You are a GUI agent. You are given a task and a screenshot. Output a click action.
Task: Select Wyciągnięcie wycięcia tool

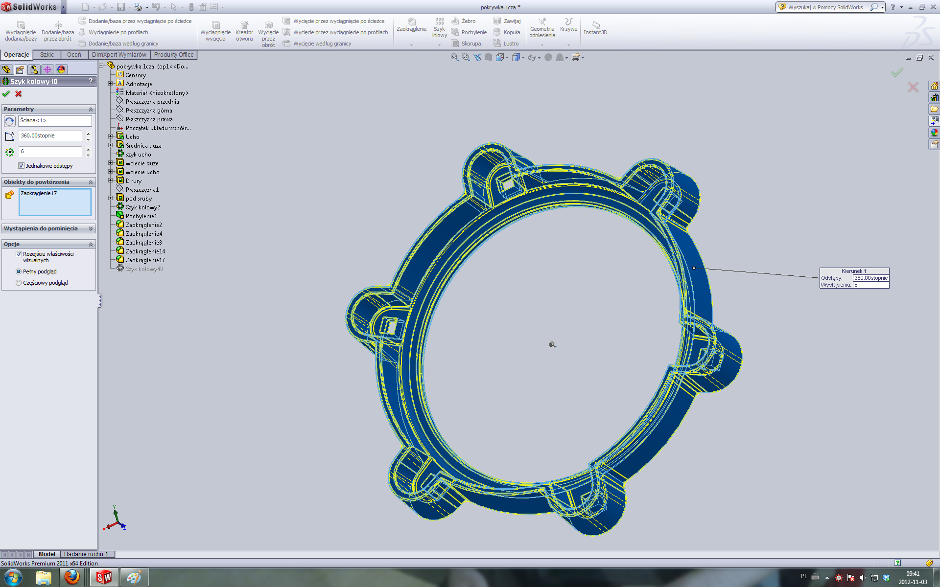(x=215, y=31)
